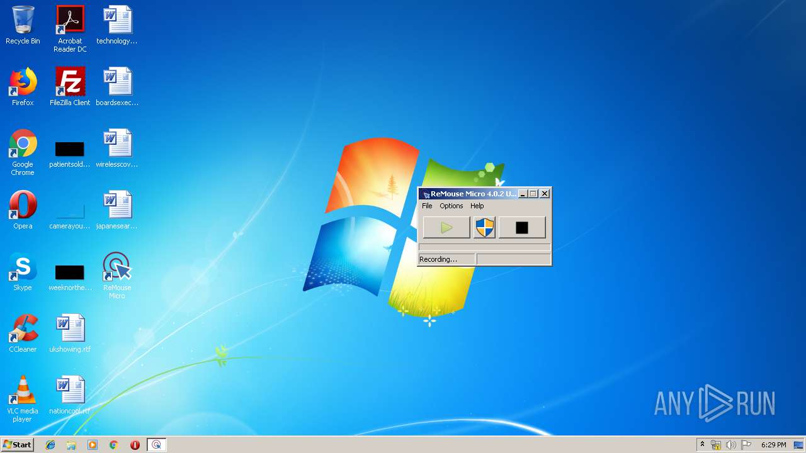Open the Options menu in ReMouse
Viewport: 806px width, 453px height.
click(451, 206)
